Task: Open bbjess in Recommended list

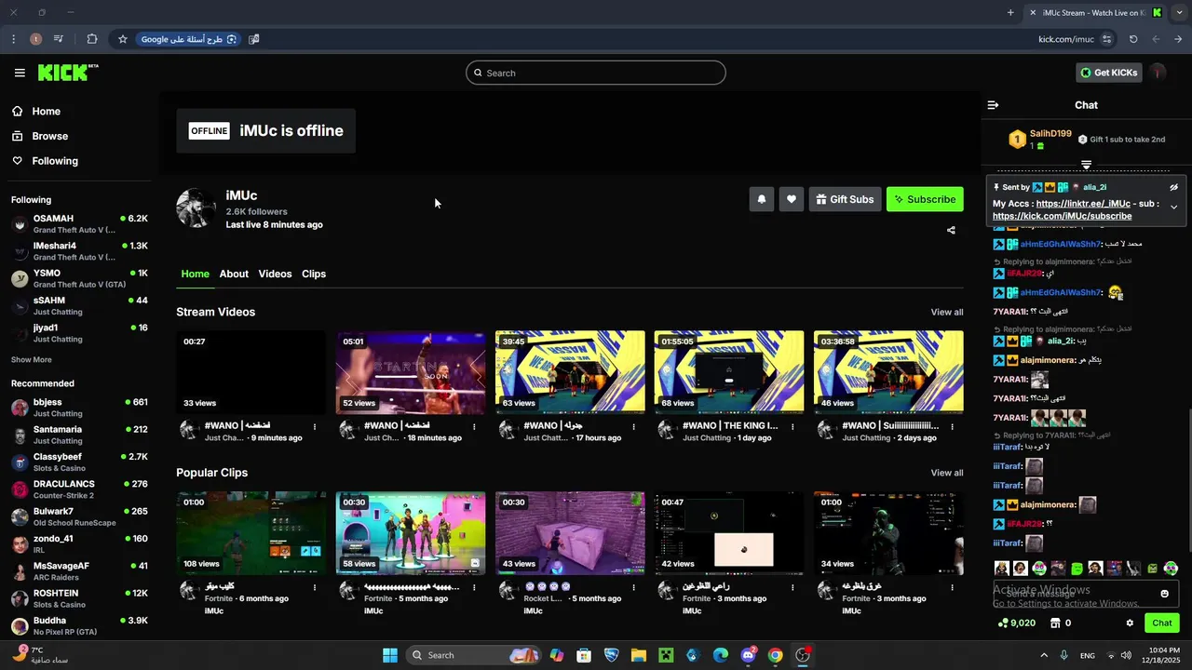Action: pyautogui.click(x=79, y=408)
